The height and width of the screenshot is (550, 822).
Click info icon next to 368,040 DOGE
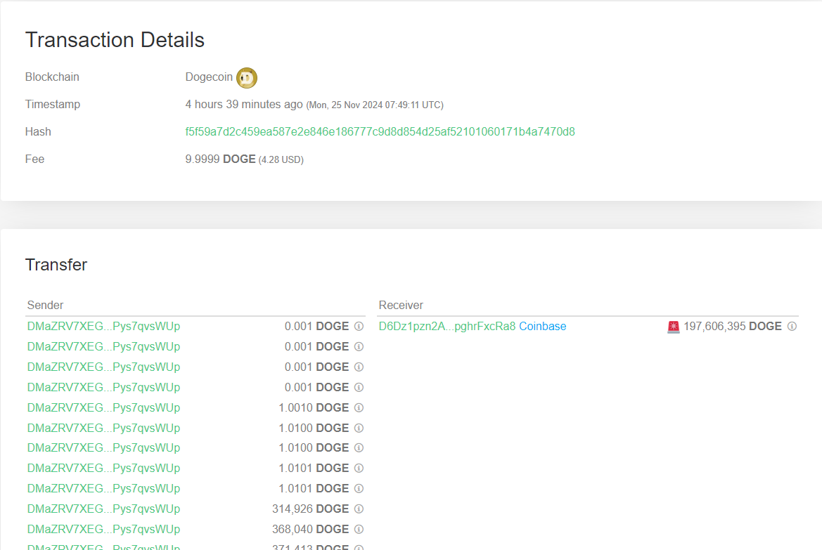359,529
